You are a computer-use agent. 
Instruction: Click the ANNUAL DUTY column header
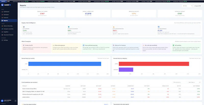coord(165,86)
